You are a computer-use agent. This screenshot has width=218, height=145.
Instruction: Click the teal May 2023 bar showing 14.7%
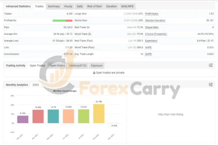pos(53,116)
